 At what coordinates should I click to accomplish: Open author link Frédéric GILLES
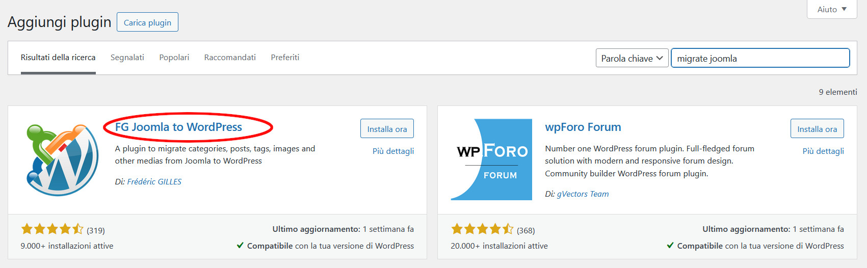pos(154,182)
